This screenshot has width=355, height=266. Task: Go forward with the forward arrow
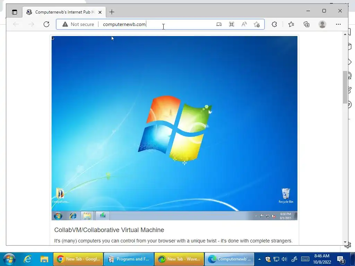pos(31,24)
